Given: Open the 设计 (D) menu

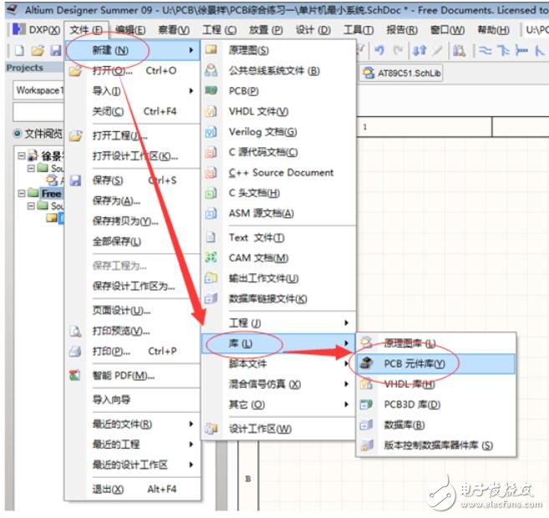Looking at the screenshot, I should 313,30.
